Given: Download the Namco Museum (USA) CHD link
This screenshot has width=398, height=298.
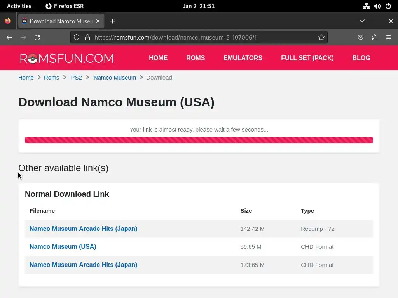Looking at the screenshot, I should (x=63, y=246).
